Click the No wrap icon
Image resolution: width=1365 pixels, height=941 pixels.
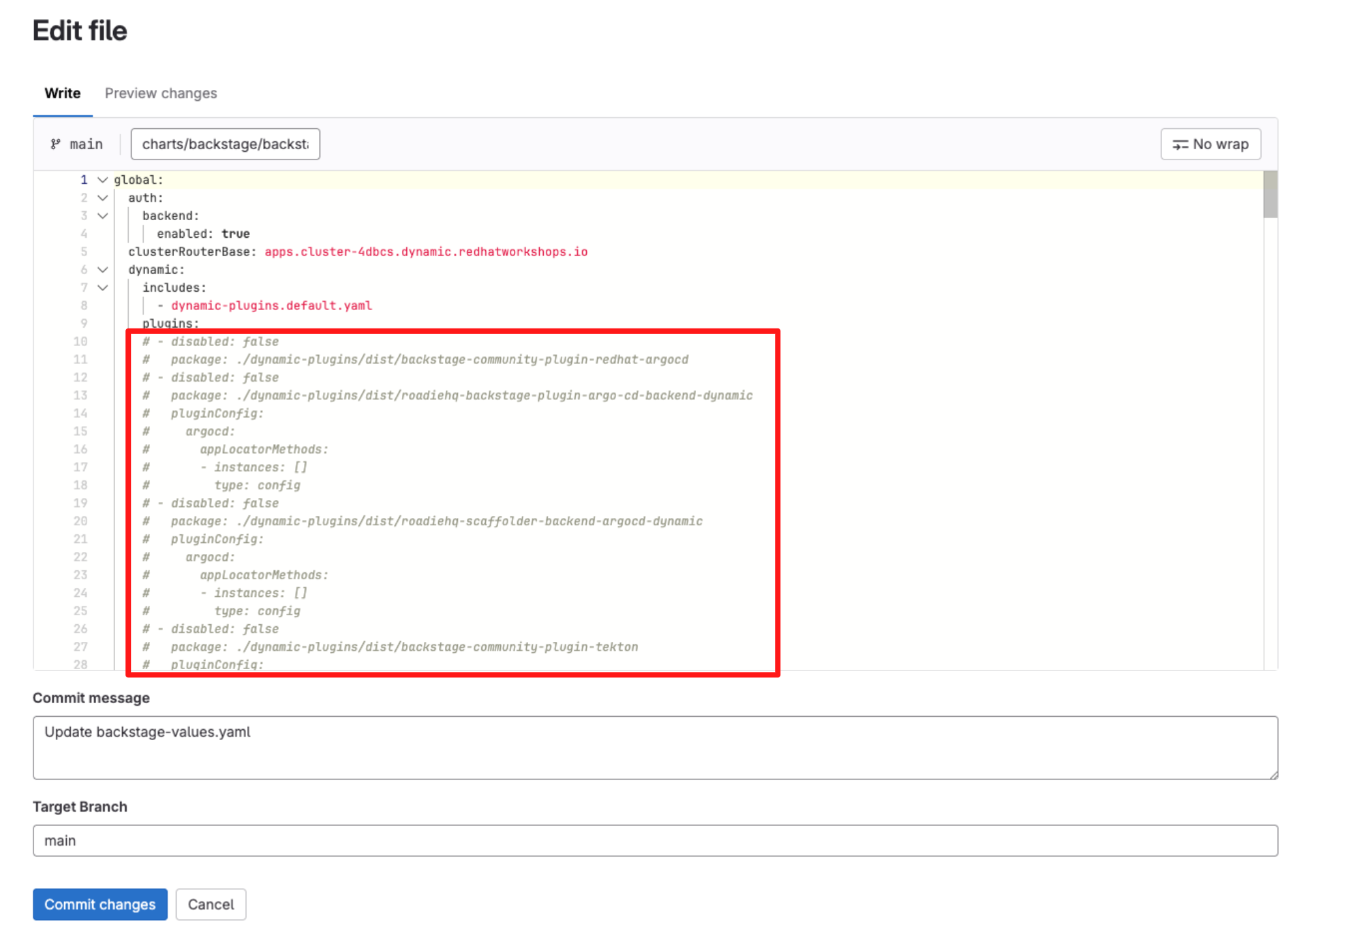pos(1180,144)
